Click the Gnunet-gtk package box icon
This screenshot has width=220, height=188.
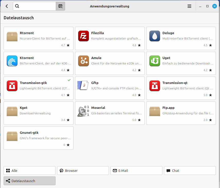[x=12, y=136]
